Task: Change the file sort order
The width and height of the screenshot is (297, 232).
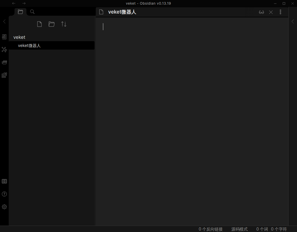Action: (64, 24)
